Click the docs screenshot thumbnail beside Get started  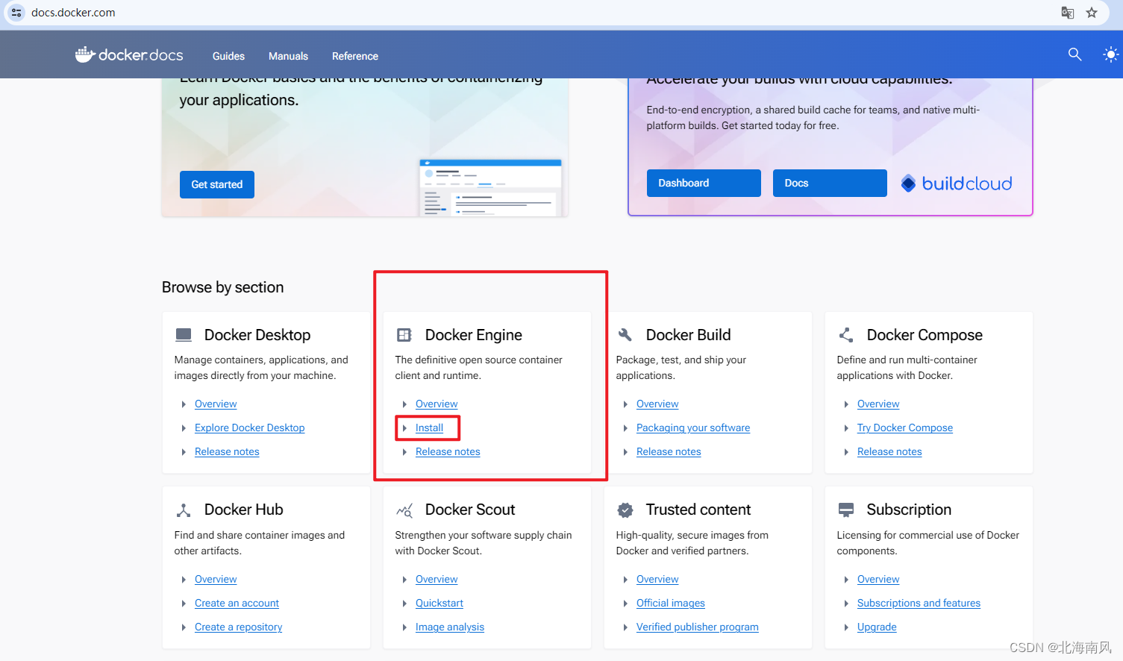coord(490,187)
